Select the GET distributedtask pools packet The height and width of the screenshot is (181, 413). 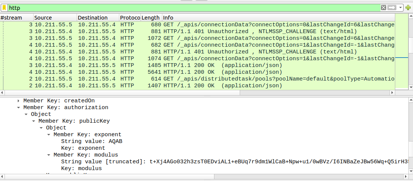point(197,79)
